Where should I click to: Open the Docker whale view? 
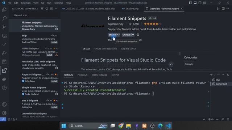coord(4,79)
